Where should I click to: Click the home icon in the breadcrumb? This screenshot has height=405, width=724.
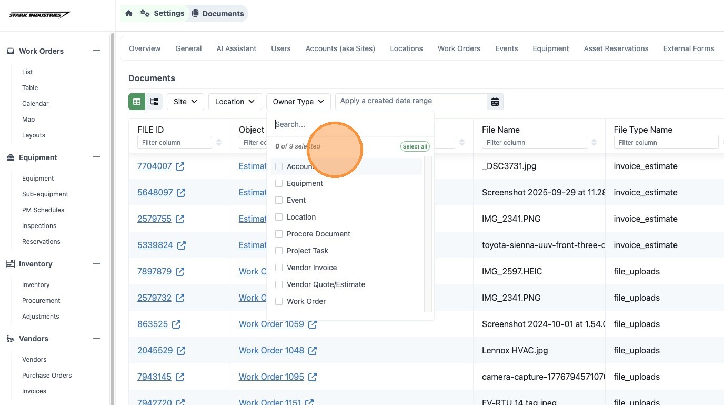pyautogui.click(x=129, y=14)
